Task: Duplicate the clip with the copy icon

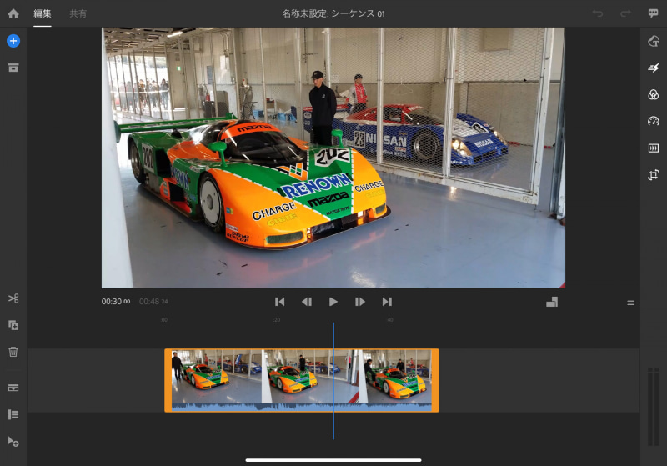Action: point(13,325)
